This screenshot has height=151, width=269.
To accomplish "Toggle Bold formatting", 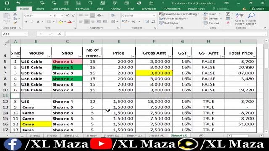I will point(26,21).
